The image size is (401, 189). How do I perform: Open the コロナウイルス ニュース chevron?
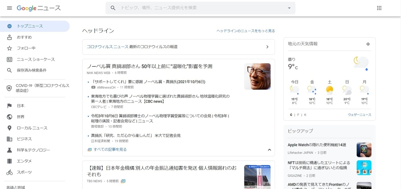tap(267, 47)
